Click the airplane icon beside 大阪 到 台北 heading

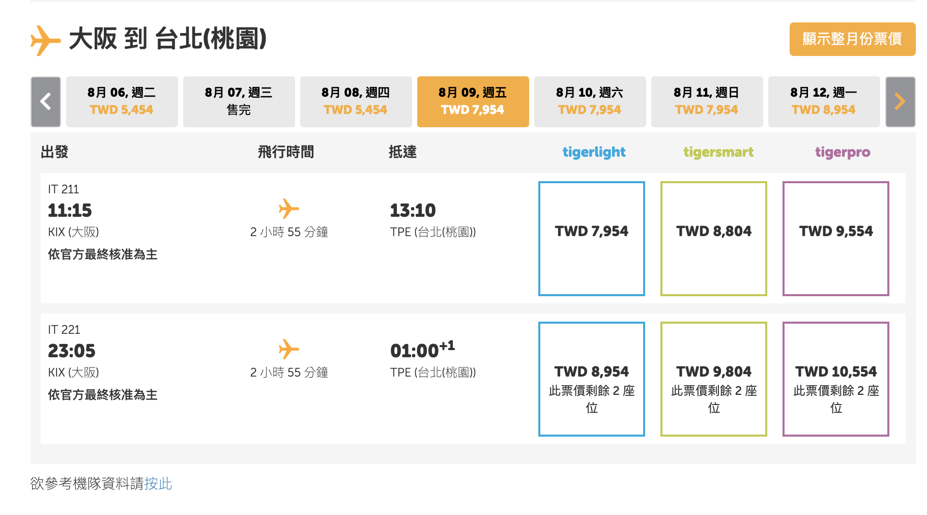pos(45,40)
